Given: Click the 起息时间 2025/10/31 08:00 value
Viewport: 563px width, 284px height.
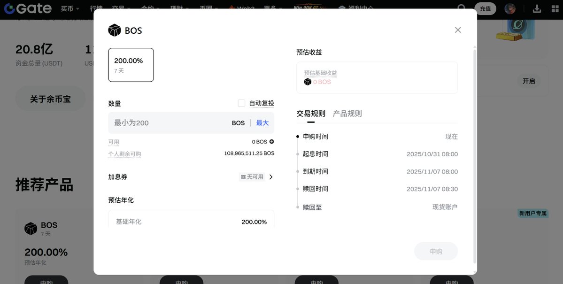Looking at the screenshot, I should (x=432, y=154).
